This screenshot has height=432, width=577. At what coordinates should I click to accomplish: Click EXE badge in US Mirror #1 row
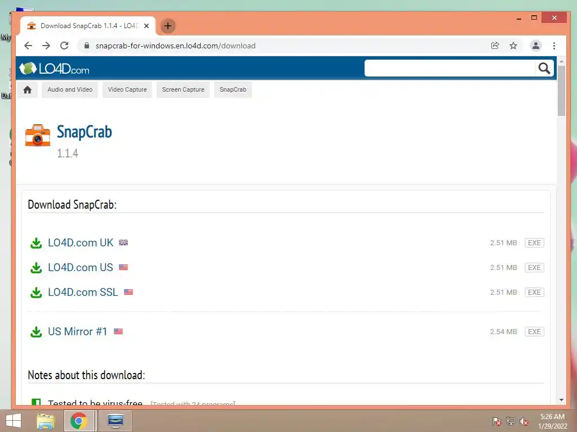[x=534, y=332]
